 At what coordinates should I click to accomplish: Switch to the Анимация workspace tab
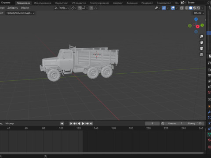(x=132, y=3)
